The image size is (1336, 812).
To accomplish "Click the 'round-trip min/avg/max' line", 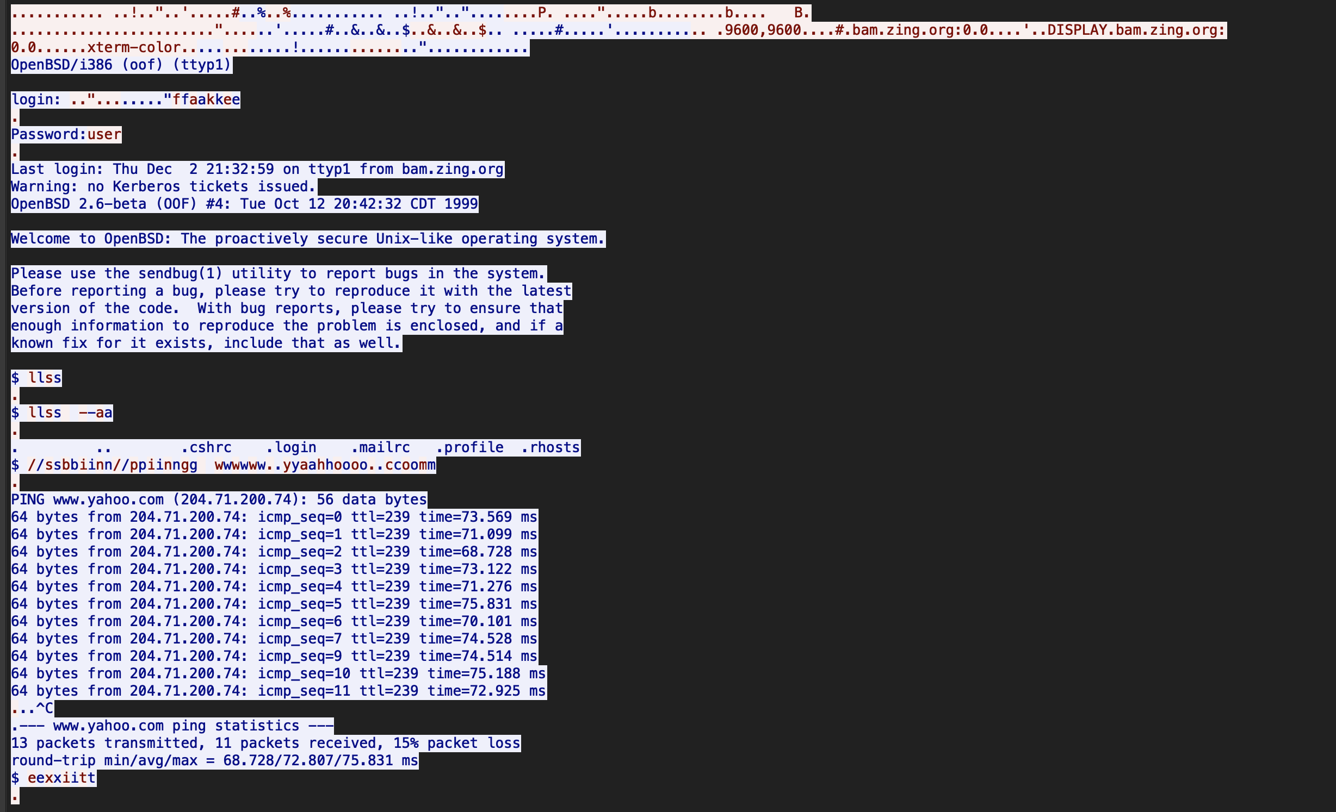I will coord(214,760).
